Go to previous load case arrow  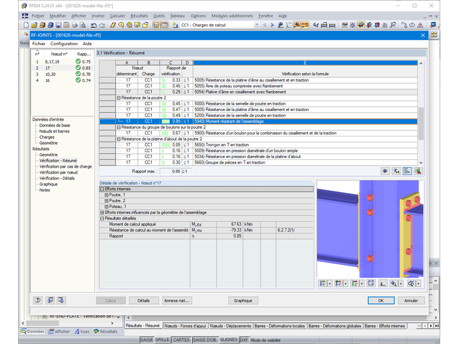[265, 25]
